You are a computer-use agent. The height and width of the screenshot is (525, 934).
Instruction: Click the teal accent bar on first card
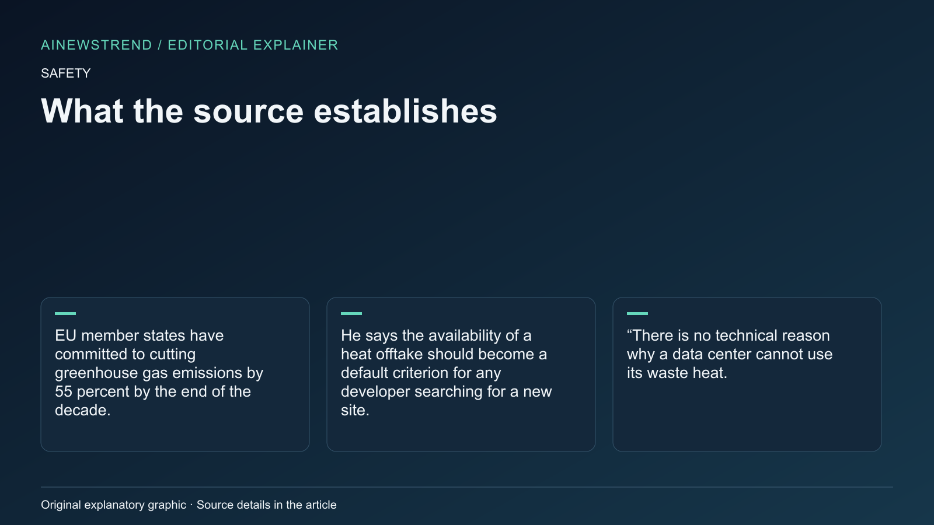click(65, 313)
